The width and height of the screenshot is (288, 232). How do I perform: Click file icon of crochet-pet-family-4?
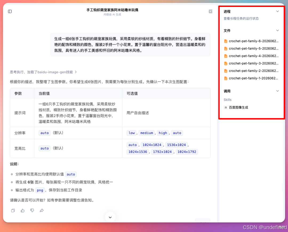(x=226, y=56)
